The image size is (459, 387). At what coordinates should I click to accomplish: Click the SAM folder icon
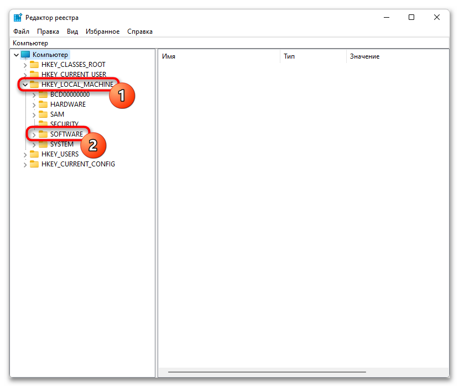[x=43, y=114]
